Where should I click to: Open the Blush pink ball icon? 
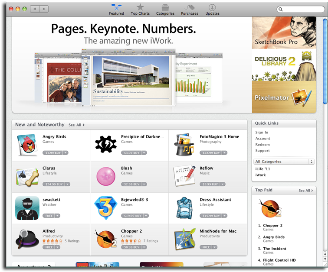[x=106, y=176]
